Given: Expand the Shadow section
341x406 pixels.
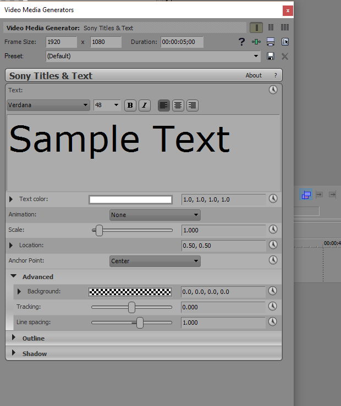Looking at the screenshot, I should pos(14,353).
